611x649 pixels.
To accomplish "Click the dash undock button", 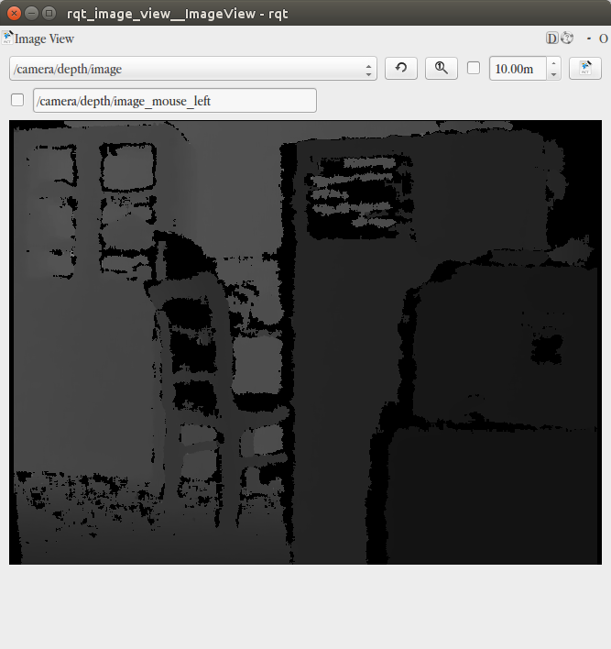I will [589, 38].
